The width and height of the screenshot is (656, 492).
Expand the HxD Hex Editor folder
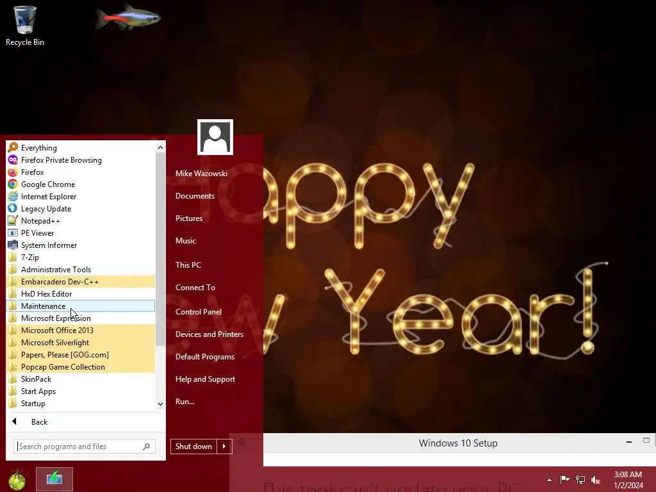[81, 293]
